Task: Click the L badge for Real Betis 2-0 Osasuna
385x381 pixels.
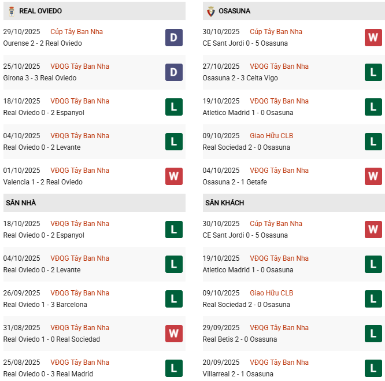Action: coord(373,334)
